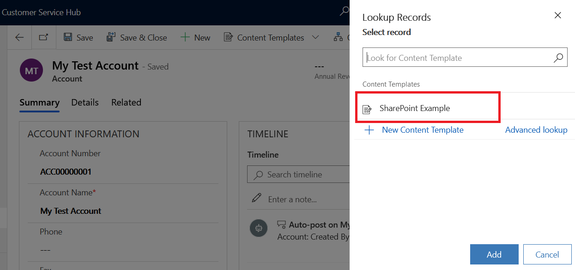Expand the Content Templates dropdown chevron
This screenshot has width=575, height=270.
click(x=315, y=38)
